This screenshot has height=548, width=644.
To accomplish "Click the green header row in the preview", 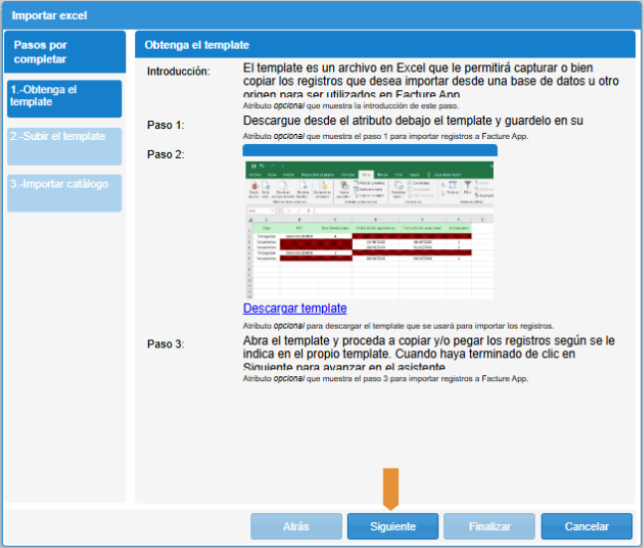I will [369, 227].
